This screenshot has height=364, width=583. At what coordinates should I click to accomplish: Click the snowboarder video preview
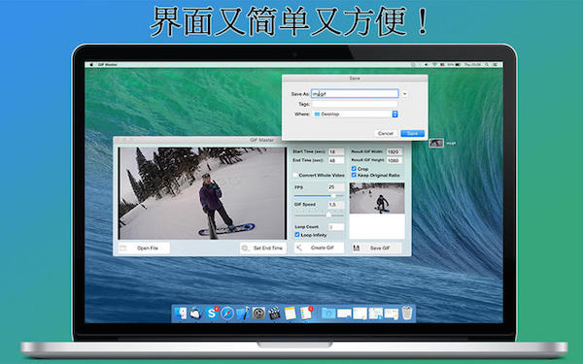click(202, 193)
